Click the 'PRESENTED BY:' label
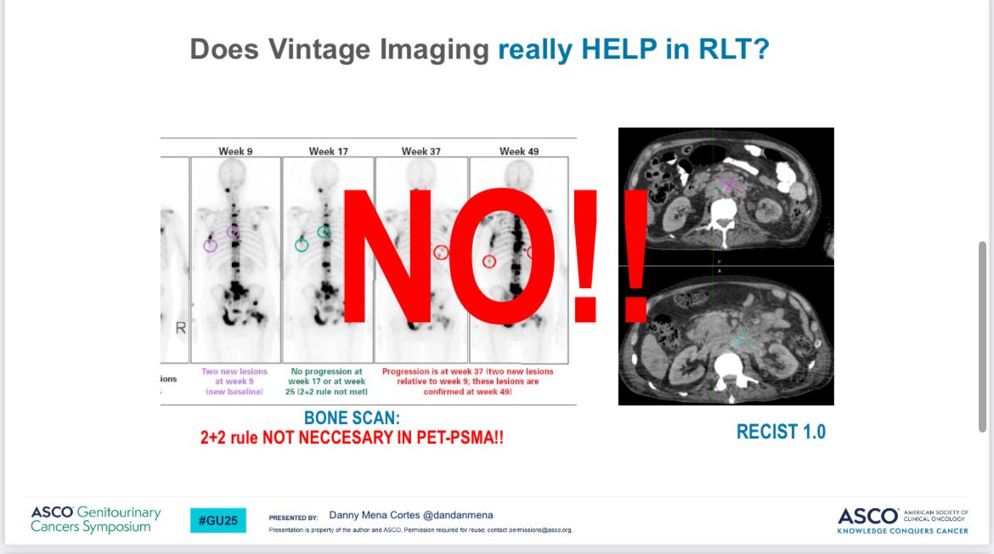This screenshot has width=994, height=554. pos(293,517)
